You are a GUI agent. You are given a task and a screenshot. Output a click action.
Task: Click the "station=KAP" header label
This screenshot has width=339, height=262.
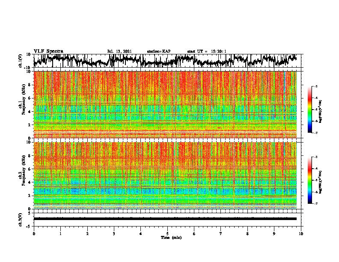pyautogui.click(x=159, y=51)
